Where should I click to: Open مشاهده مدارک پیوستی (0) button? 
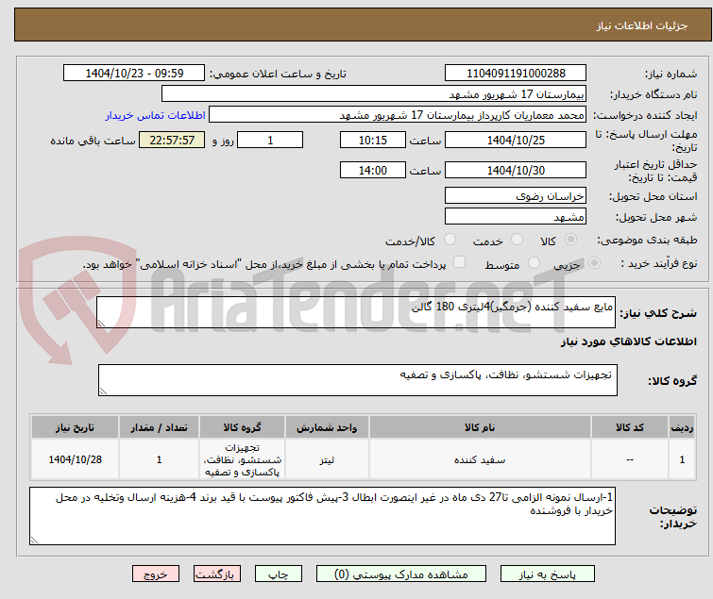pos(401,574)
